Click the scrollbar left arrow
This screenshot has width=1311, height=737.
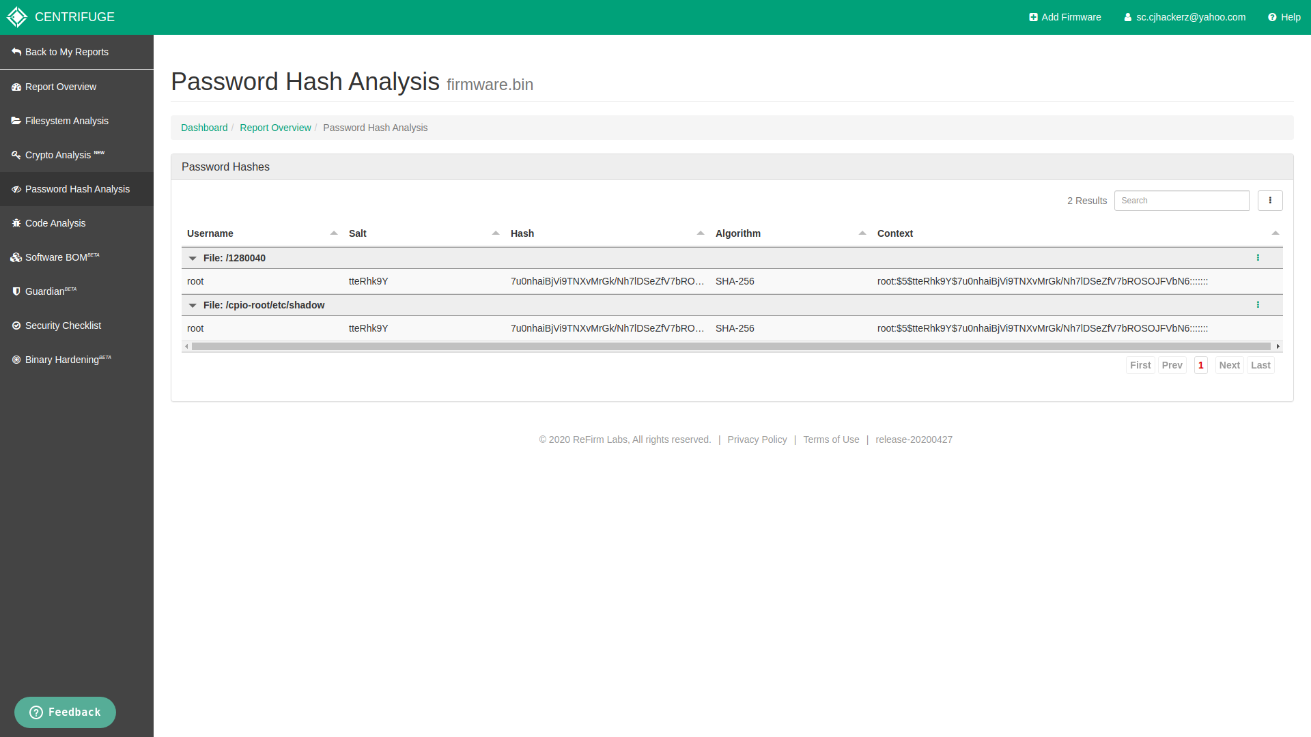186,347
